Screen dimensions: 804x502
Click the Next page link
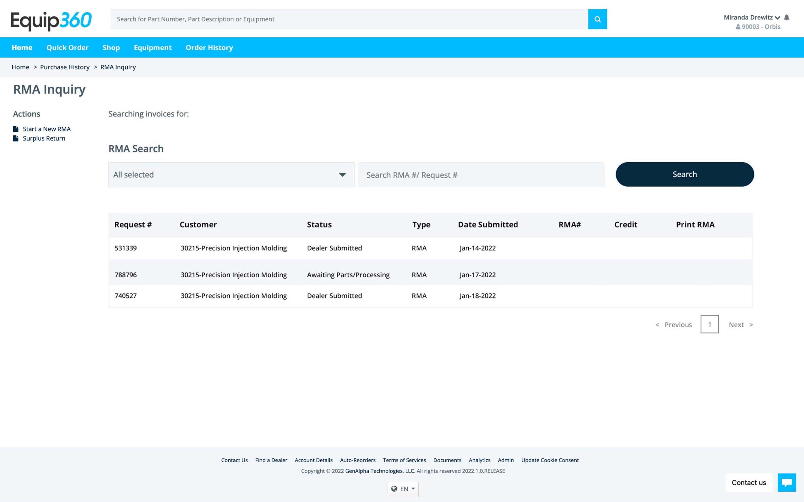click(x=741, y=325)
